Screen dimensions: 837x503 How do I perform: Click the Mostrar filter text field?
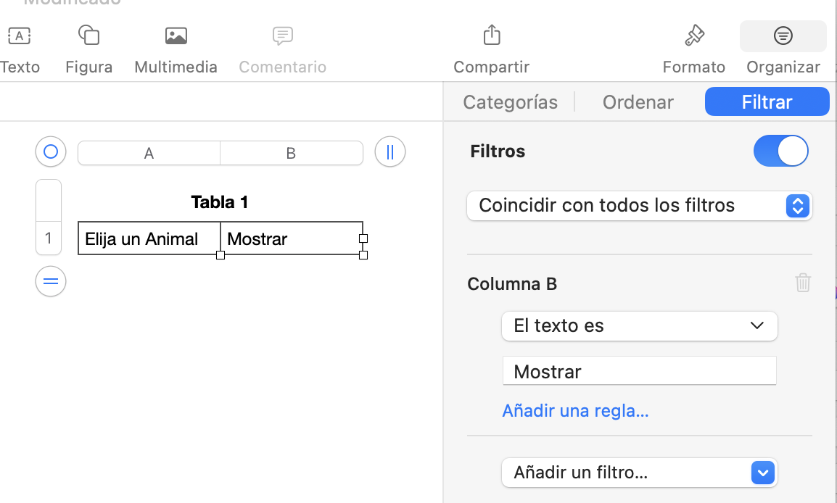click(639, 371)
